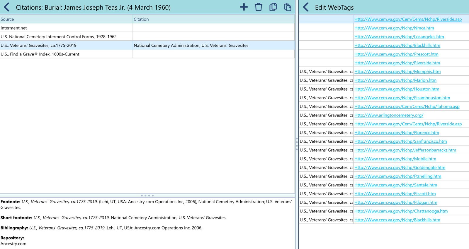The image size is (469, 249).
Task: Open the Chattanooga.htm web link
Action: tap(401, 211)
